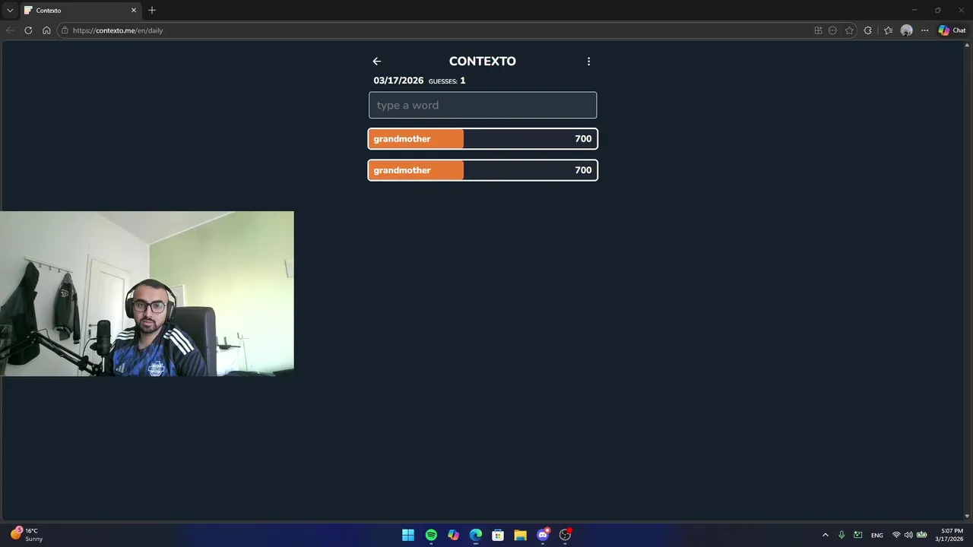The height and width of the screenshot is (547, 973).
Task: Open File Explorer from taskbar
Action: [520, 535]
